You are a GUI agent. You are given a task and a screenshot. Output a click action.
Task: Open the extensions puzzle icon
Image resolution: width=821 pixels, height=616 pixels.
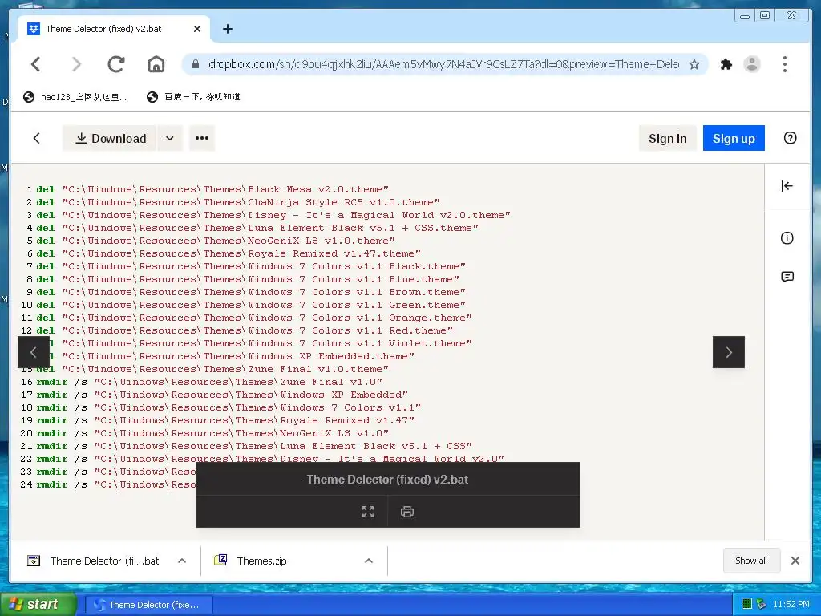[726, 64]
